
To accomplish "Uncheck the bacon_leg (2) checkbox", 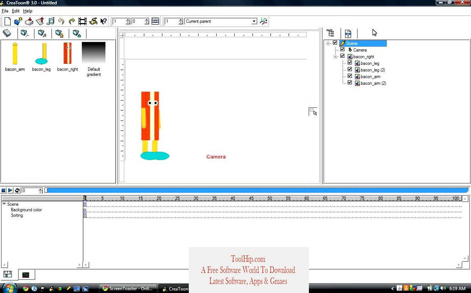I will tap(350, 70).
